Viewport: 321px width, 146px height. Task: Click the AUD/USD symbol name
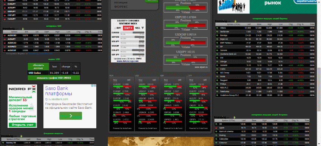click(x=12, y=35)
